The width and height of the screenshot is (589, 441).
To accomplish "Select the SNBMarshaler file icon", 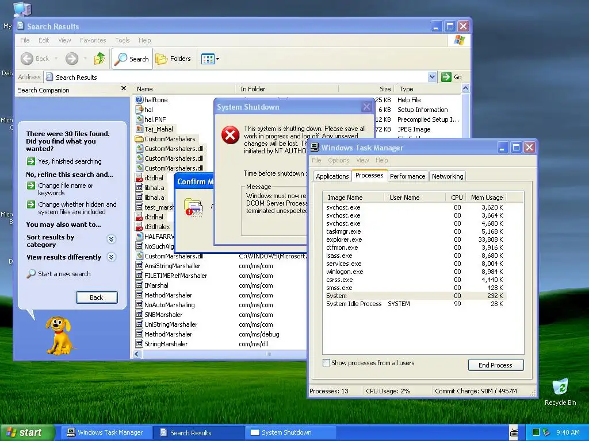I will 139,314.
